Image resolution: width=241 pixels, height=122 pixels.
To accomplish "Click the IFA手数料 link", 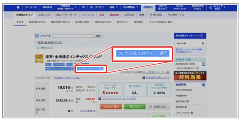I will click(x=131, y=99).
